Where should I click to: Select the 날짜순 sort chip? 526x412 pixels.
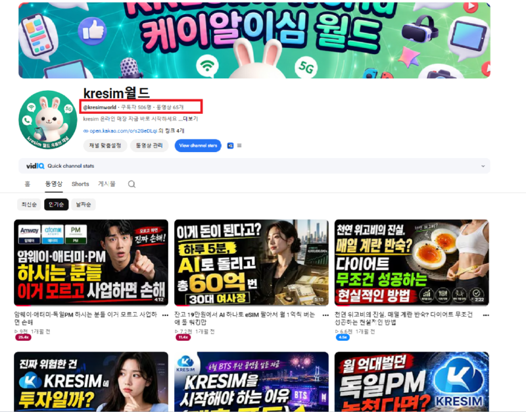pyautogui.click(x=84, y=205)
